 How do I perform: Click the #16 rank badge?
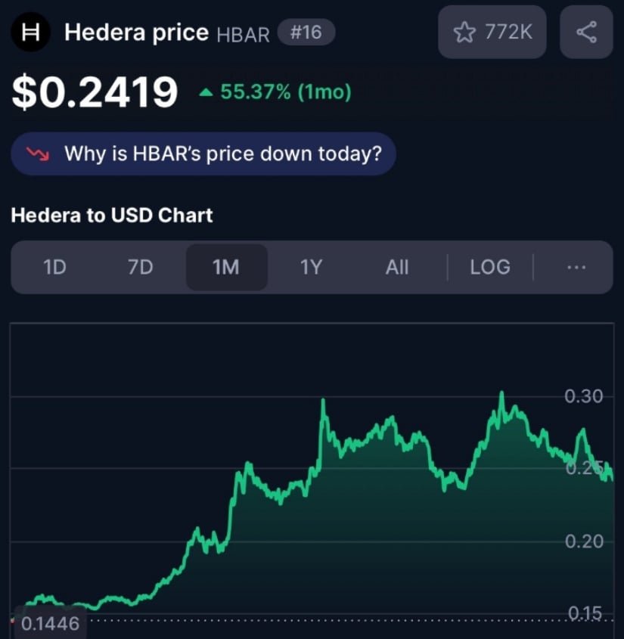(x=306, y=33)
